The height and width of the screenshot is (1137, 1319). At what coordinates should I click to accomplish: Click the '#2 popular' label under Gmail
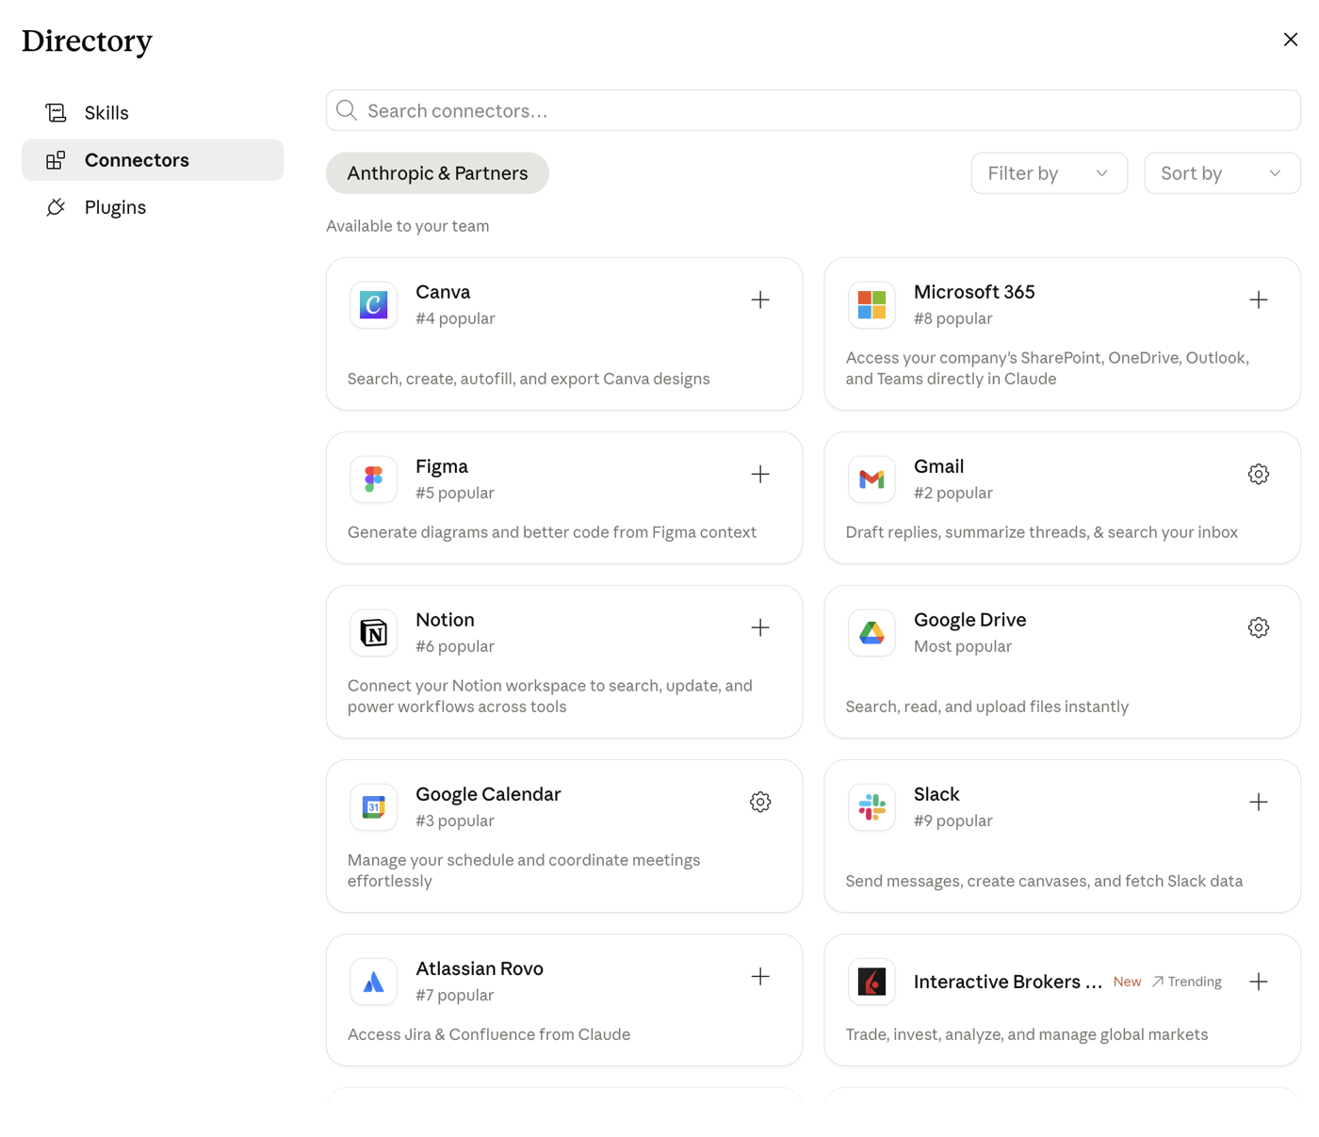click(x=953, y=493)
